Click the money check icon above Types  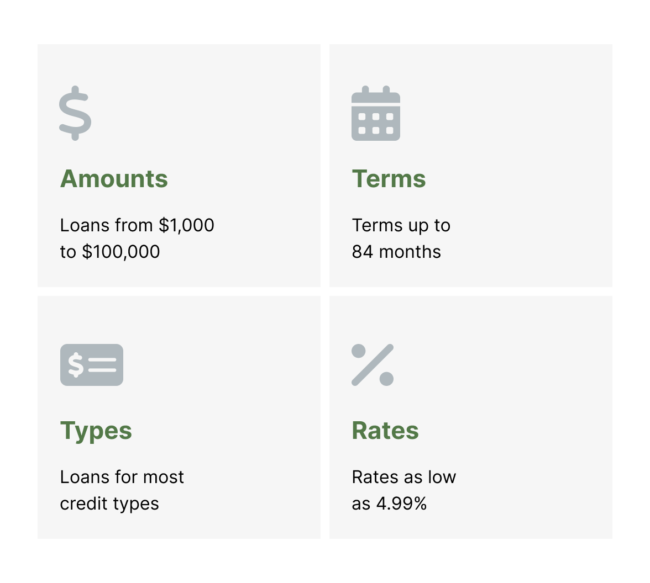click(x=92, y=365)
